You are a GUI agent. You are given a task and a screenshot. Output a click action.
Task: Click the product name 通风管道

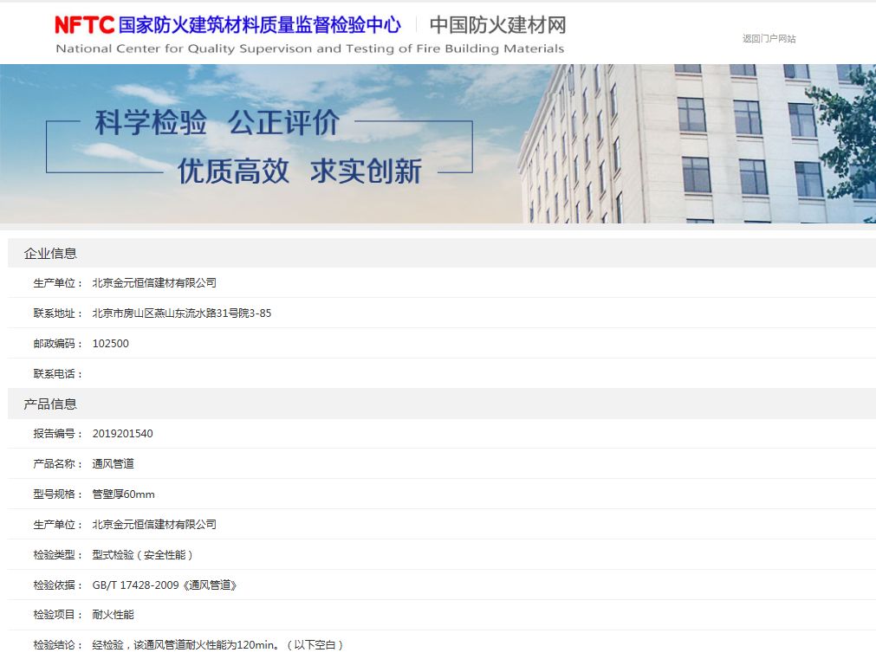(114, 464)
